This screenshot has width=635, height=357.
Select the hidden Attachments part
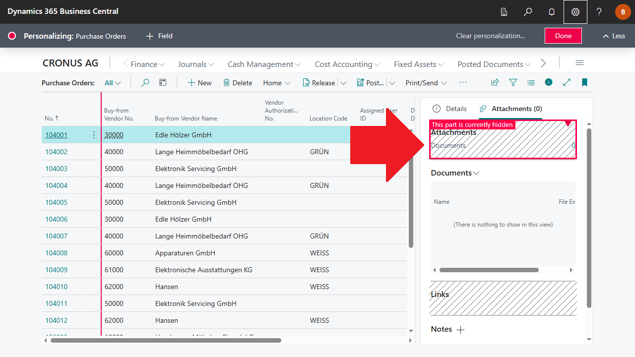pos(503,139)
